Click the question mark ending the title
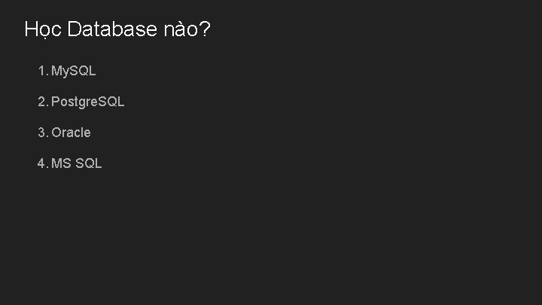Image resolution: width=542 pixels, height=305 pixels. click(x=205, y=29)
